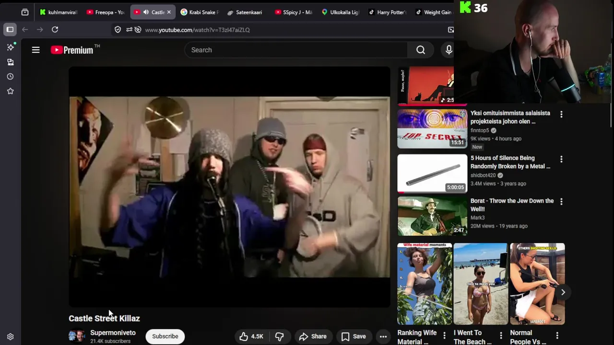Viewport: 614px width, 345px height.
Task: Dislike the video with thumbs down
Action: point(279,336)
